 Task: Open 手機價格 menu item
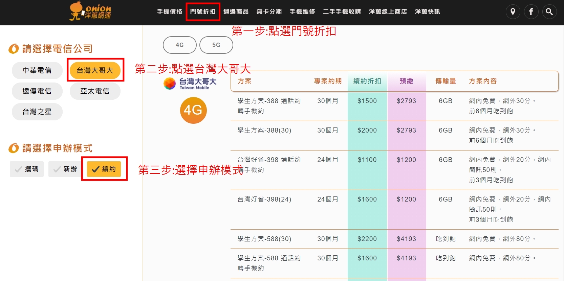[170, 12]
